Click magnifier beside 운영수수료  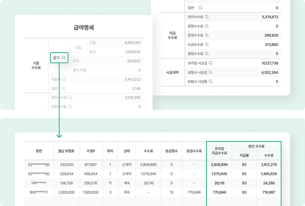click(207, 35)
